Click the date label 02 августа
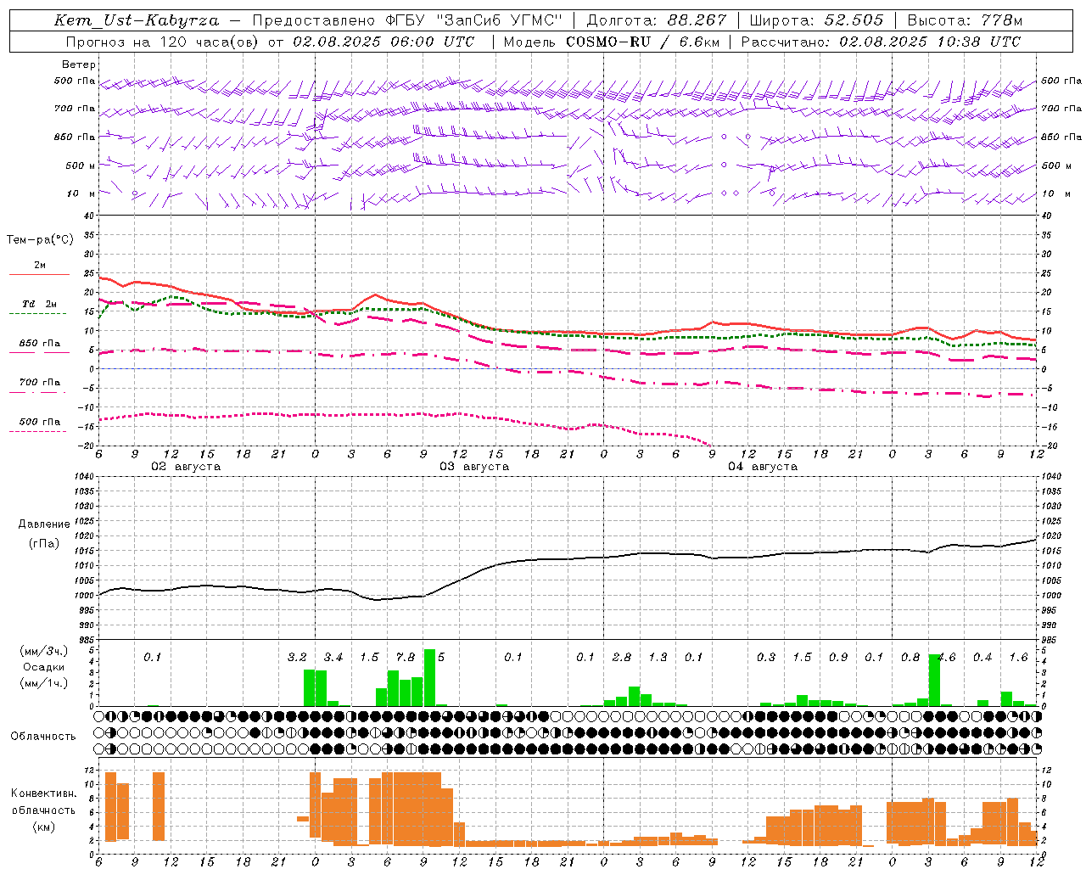 [x=186, y=467]
